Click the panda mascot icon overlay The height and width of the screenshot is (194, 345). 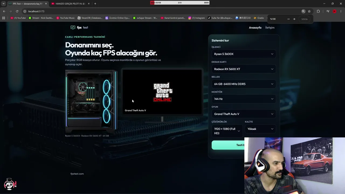point(10,184)
